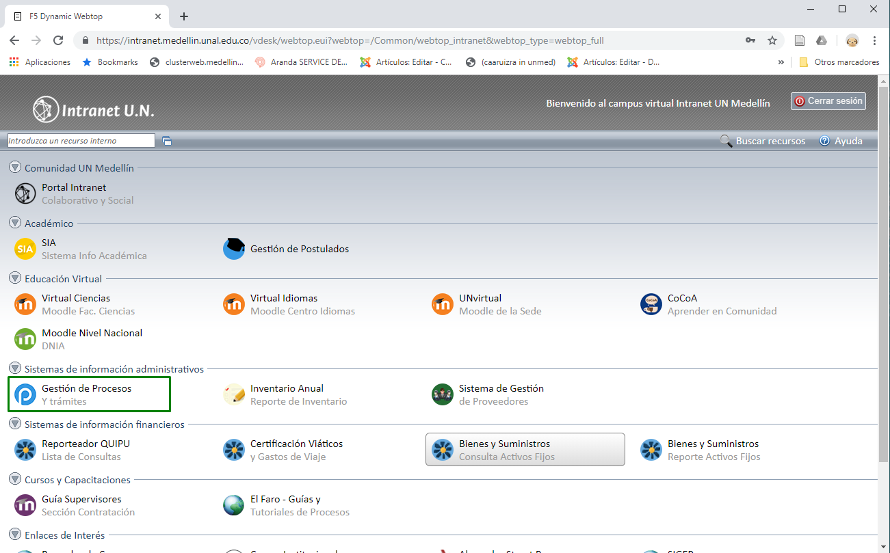Collapse the Educación Virtual section

pos(15,278)
